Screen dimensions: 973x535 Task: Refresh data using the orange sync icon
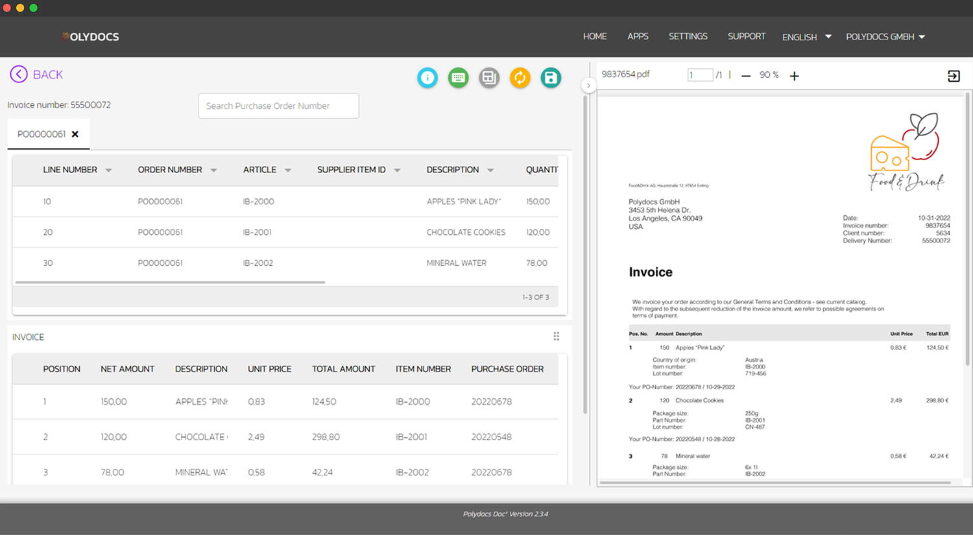pyautogui.click(x=520, y=77)
